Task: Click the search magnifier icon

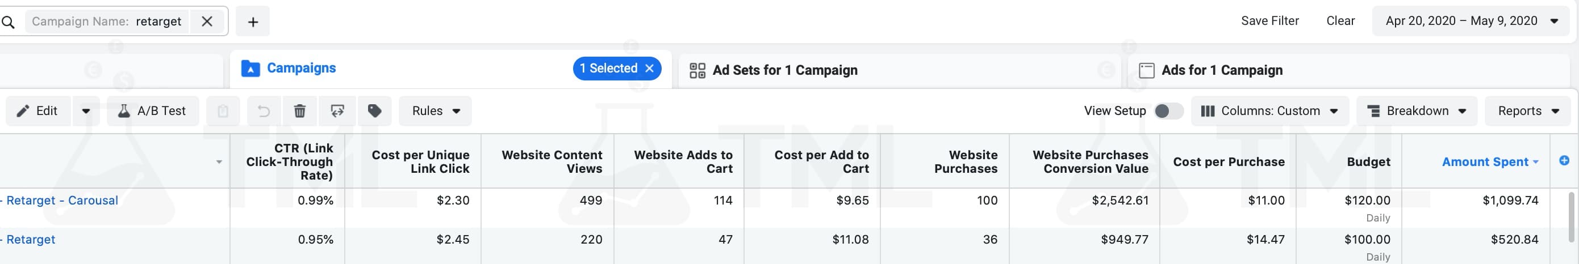Action: click(8, 22)
